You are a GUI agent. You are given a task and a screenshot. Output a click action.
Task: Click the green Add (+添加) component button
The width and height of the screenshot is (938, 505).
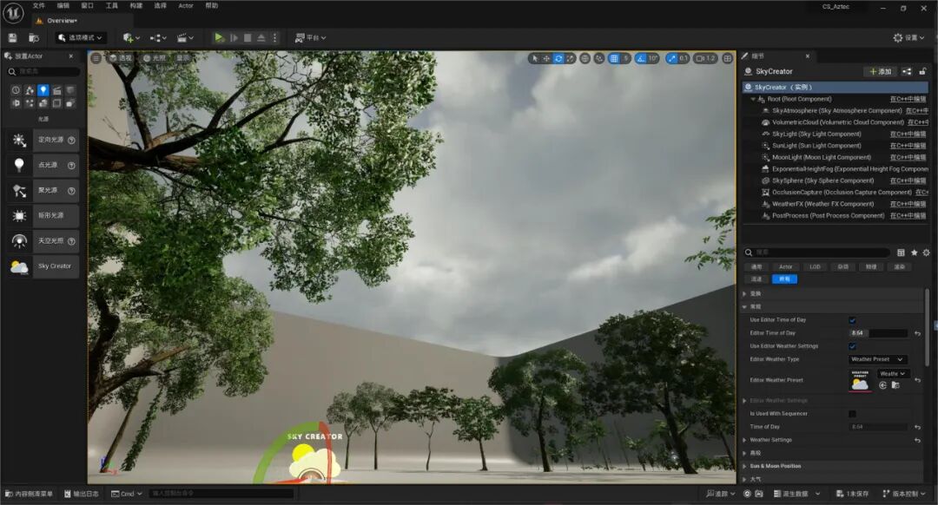click(x=880, y=72)
